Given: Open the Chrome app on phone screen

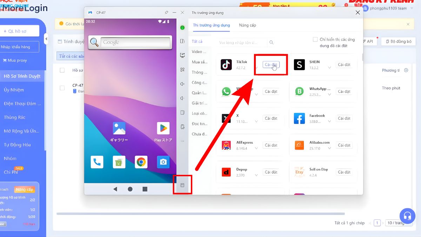Looking at the screenshot, I should click(x=141, y=162).
